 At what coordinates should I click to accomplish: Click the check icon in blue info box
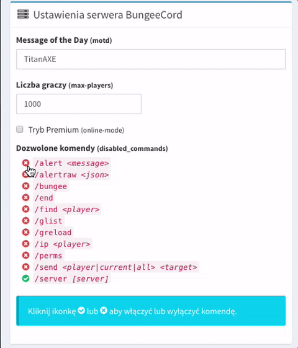point(81,310)
